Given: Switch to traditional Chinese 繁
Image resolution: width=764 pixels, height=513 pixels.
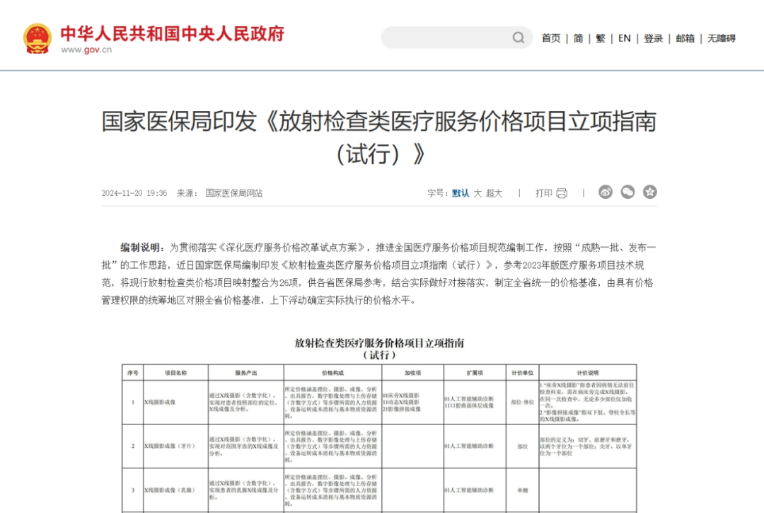Looking at the screenshot, I should [x=600, y=38].
